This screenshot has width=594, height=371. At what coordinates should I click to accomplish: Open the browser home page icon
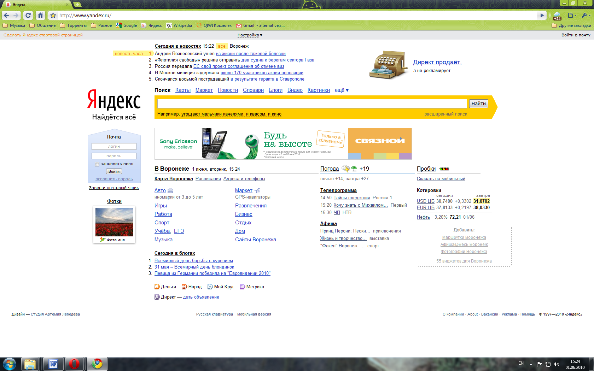tap(41, 16)
